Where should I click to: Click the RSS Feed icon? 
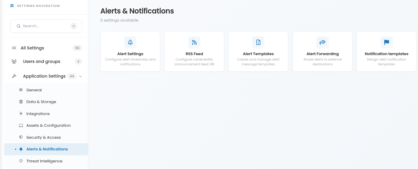194,43
